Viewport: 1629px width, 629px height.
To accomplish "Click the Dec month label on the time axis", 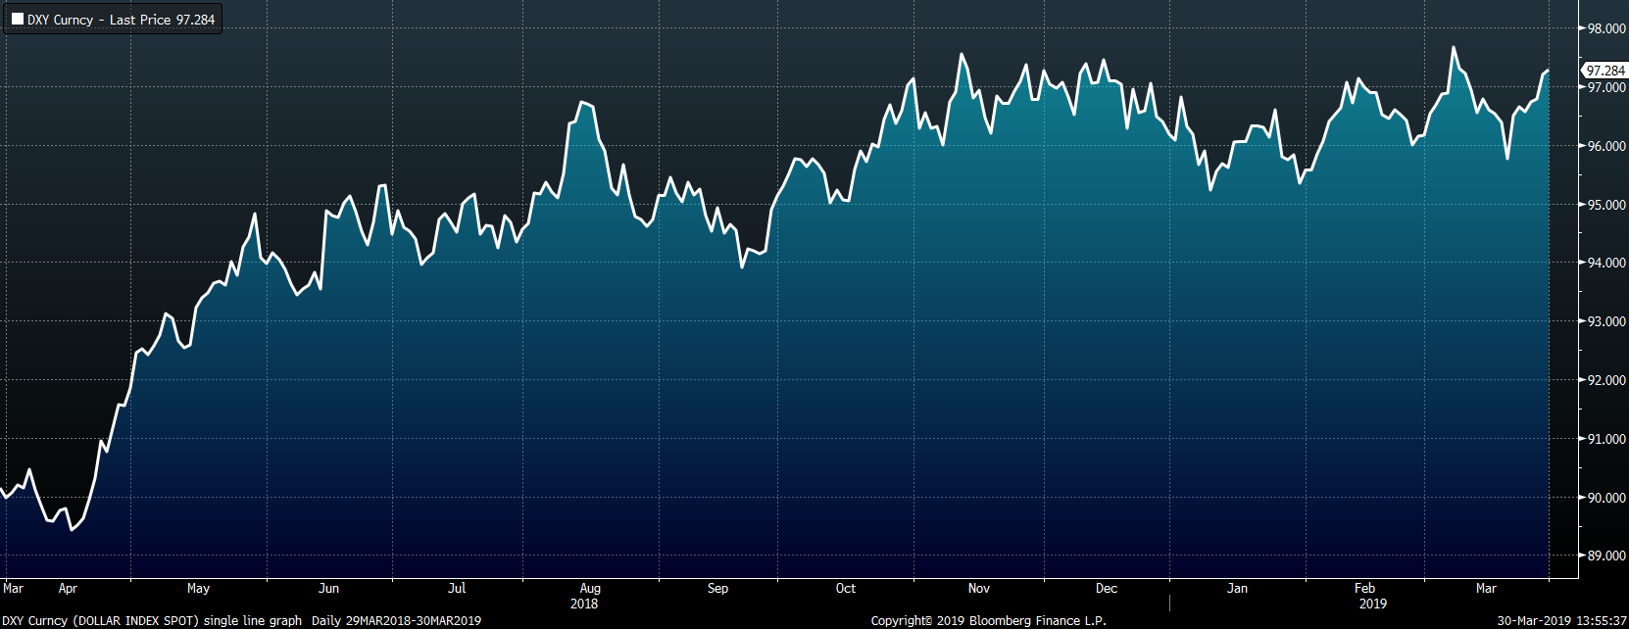I will tap(1106, 589).
